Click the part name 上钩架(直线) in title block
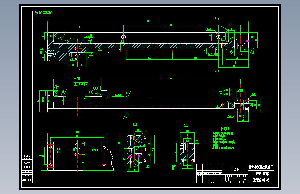The width and height of the screenshot is (300, 194). (261, 174)
